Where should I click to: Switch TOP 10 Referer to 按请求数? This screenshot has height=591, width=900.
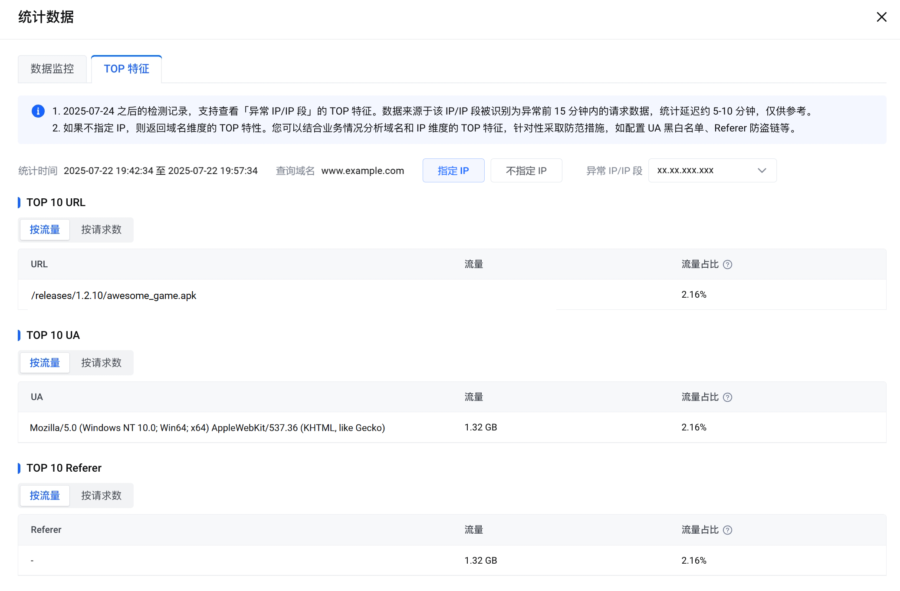(101, 496)
